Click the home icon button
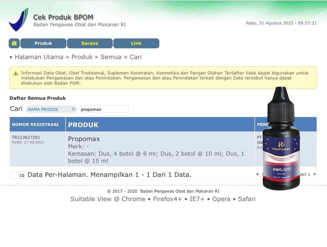The height and width of the screenshot is (247, 327). pyautogui.click(x=14, y=43)
